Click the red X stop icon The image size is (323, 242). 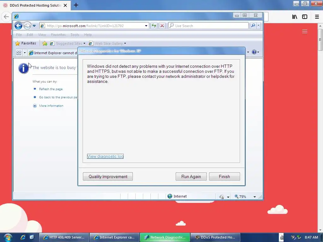pyautogui.click(x=162, y=26)
